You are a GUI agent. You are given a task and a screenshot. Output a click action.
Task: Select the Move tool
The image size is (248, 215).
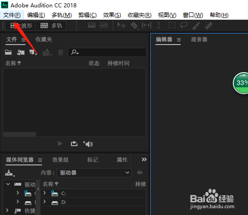(x=121, y=25)
